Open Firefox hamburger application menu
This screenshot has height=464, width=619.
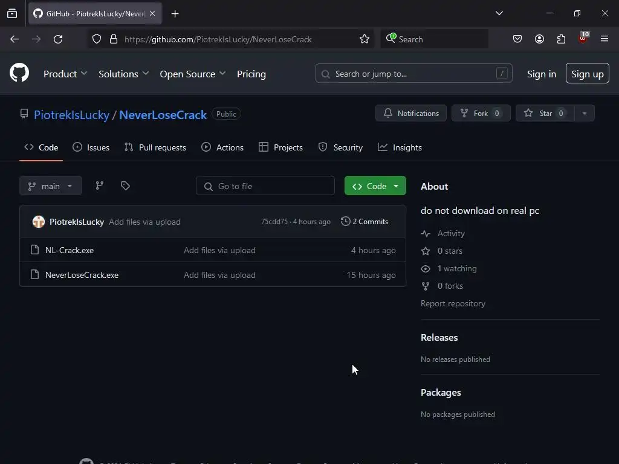click(604, 39)
